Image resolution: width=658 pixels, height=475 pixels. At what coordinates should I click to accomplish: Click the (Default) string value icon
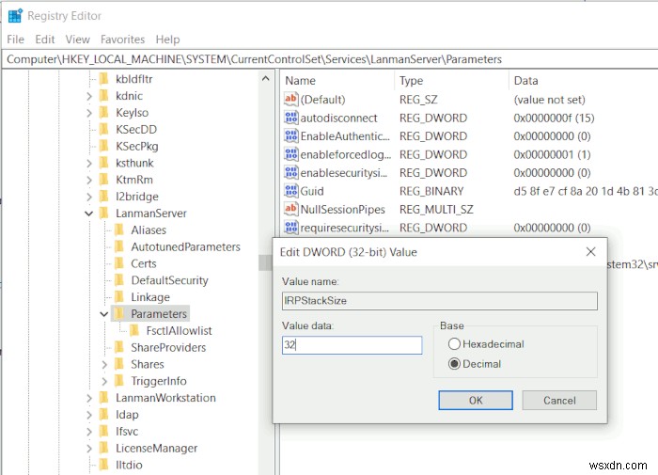(x=290, y=99)
